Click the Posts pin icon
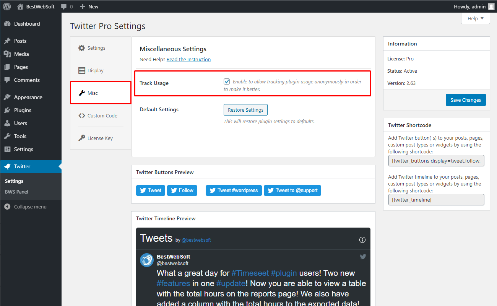Image resolution: width=497 pixels, height=306 pixels. (7, 41)
